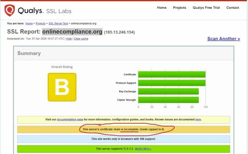248x154 pixels.
Task: Open the Qualys Free Trial menu item
Action: pyautogui.click(x=206, y=8)
